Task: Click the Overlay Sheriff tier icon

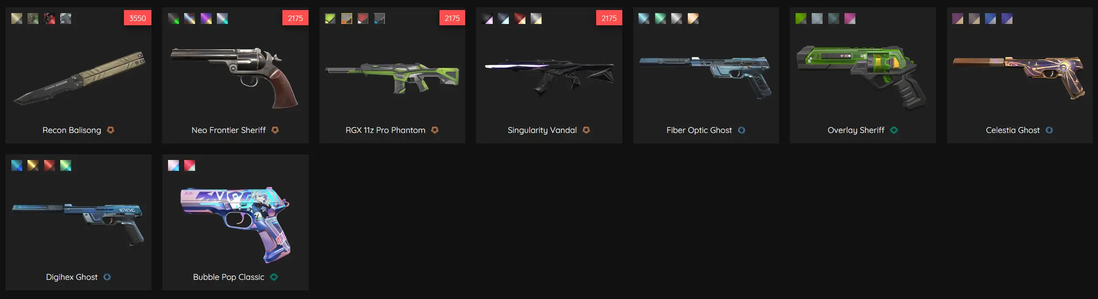Action: 894,130
